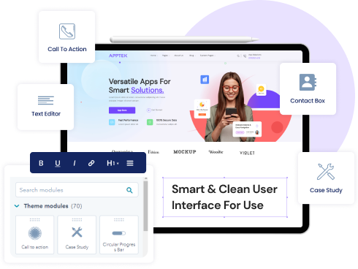Click the Call To Action label
Screen dimensions: 358x269
67,49
